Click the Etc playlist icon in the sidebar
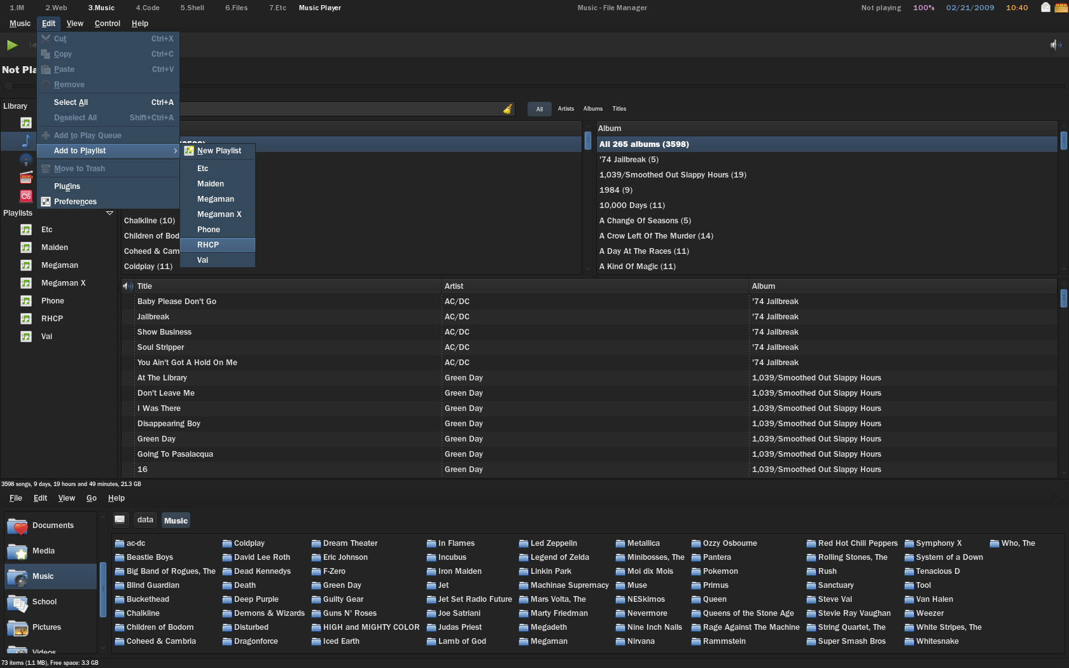This screenshot has height=668, width=1069. pyautogui.click(x=26, y=230)
